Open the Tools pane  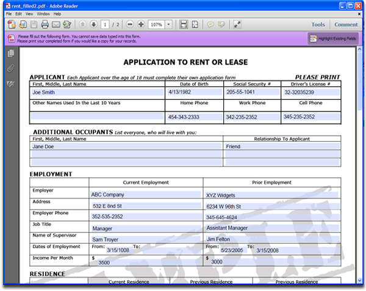coord(318,24)
